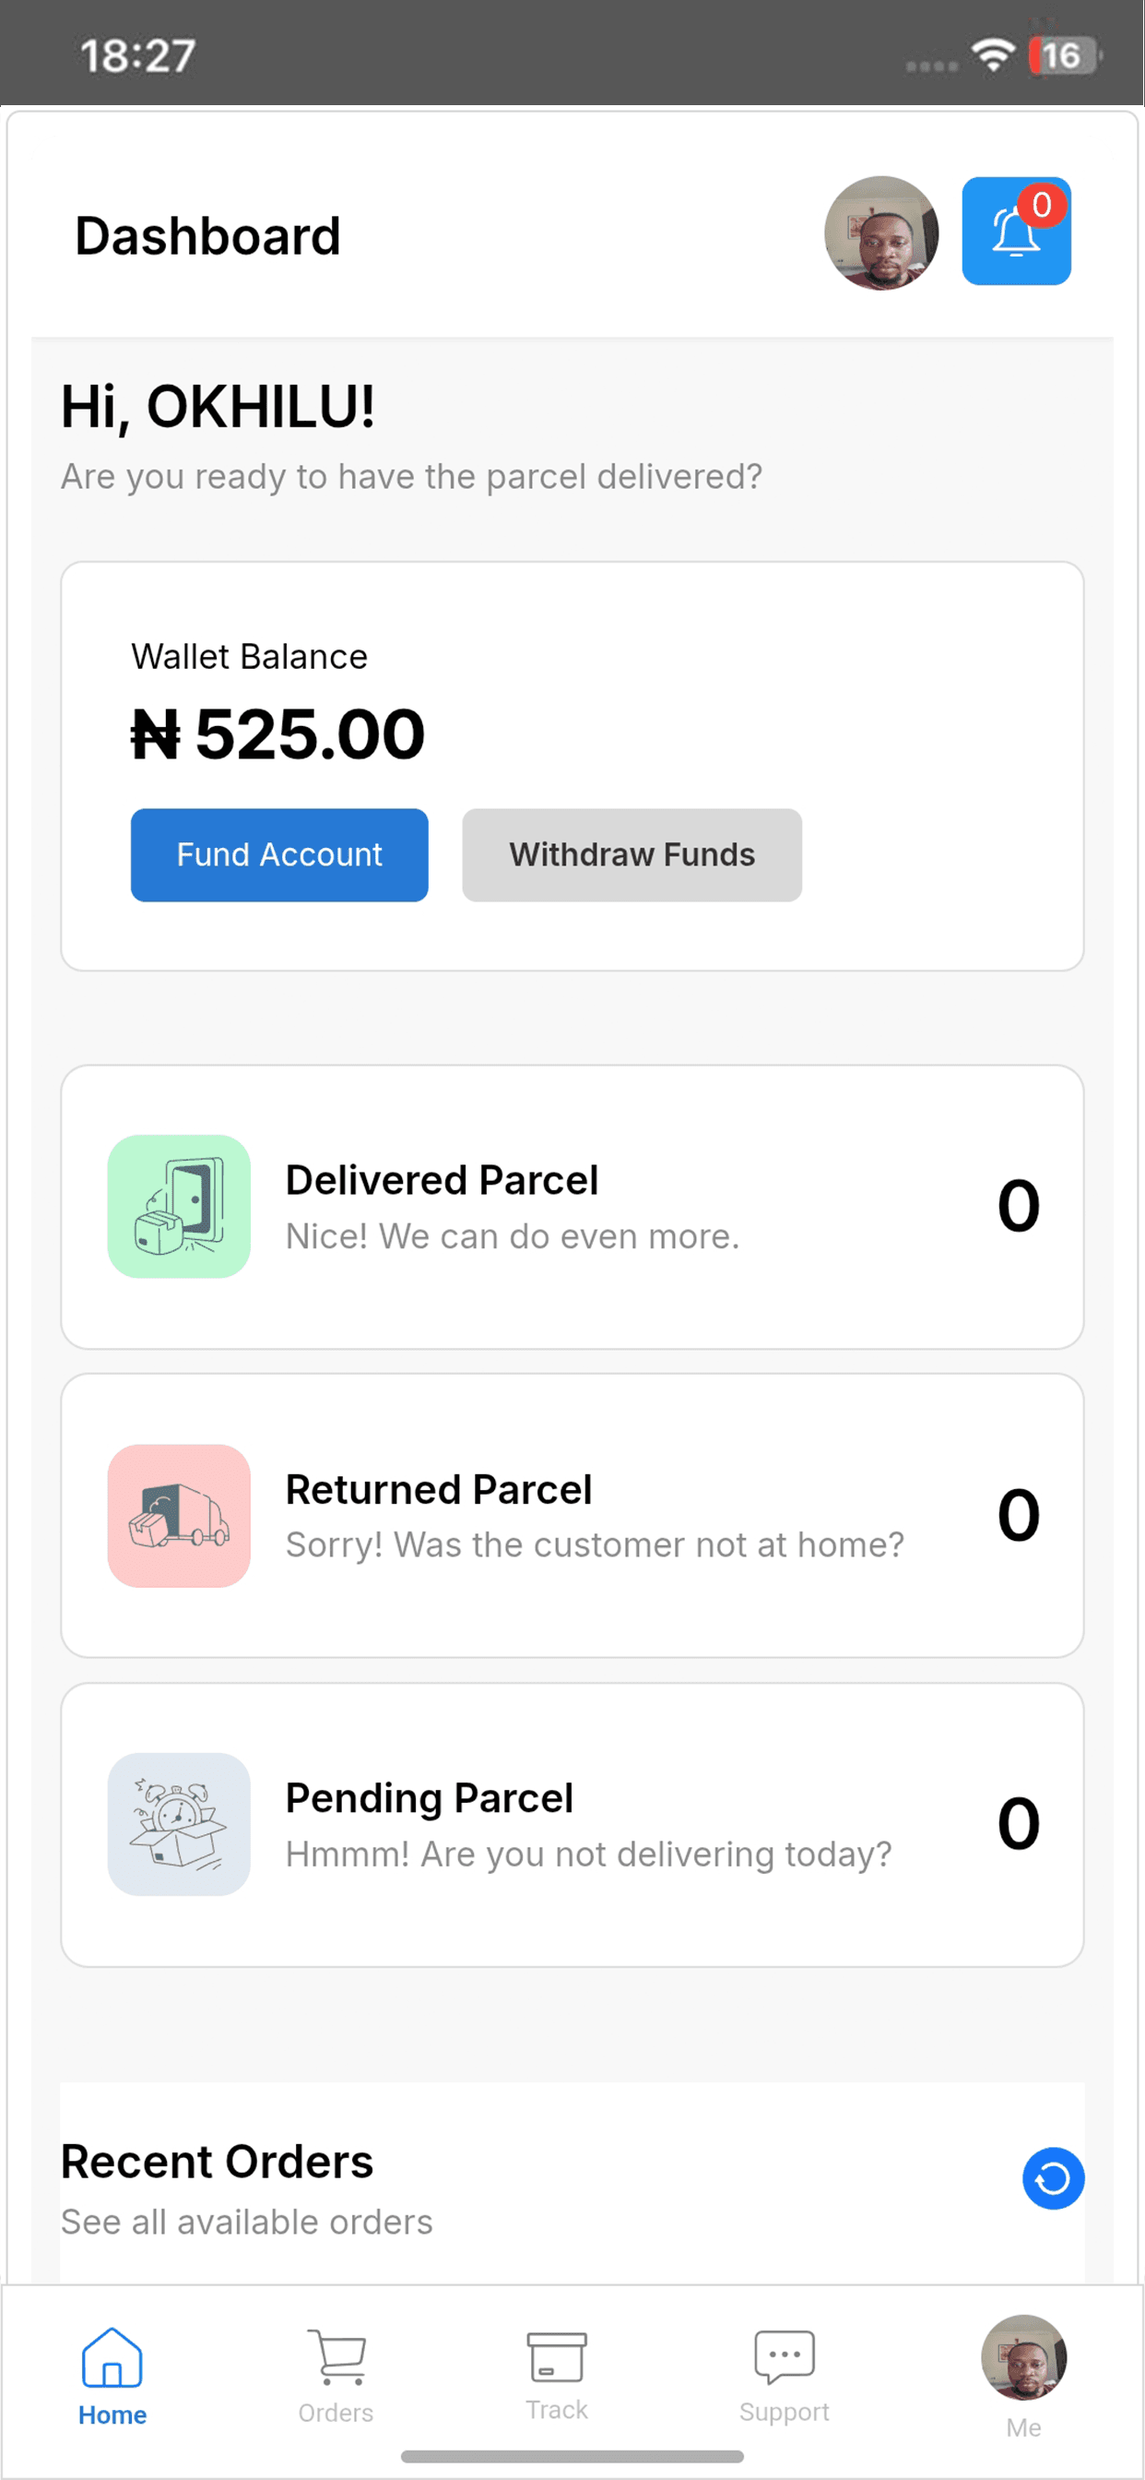
Task: Tap the Returned Parcel truck icon
Action: (x=179, y=1515)
